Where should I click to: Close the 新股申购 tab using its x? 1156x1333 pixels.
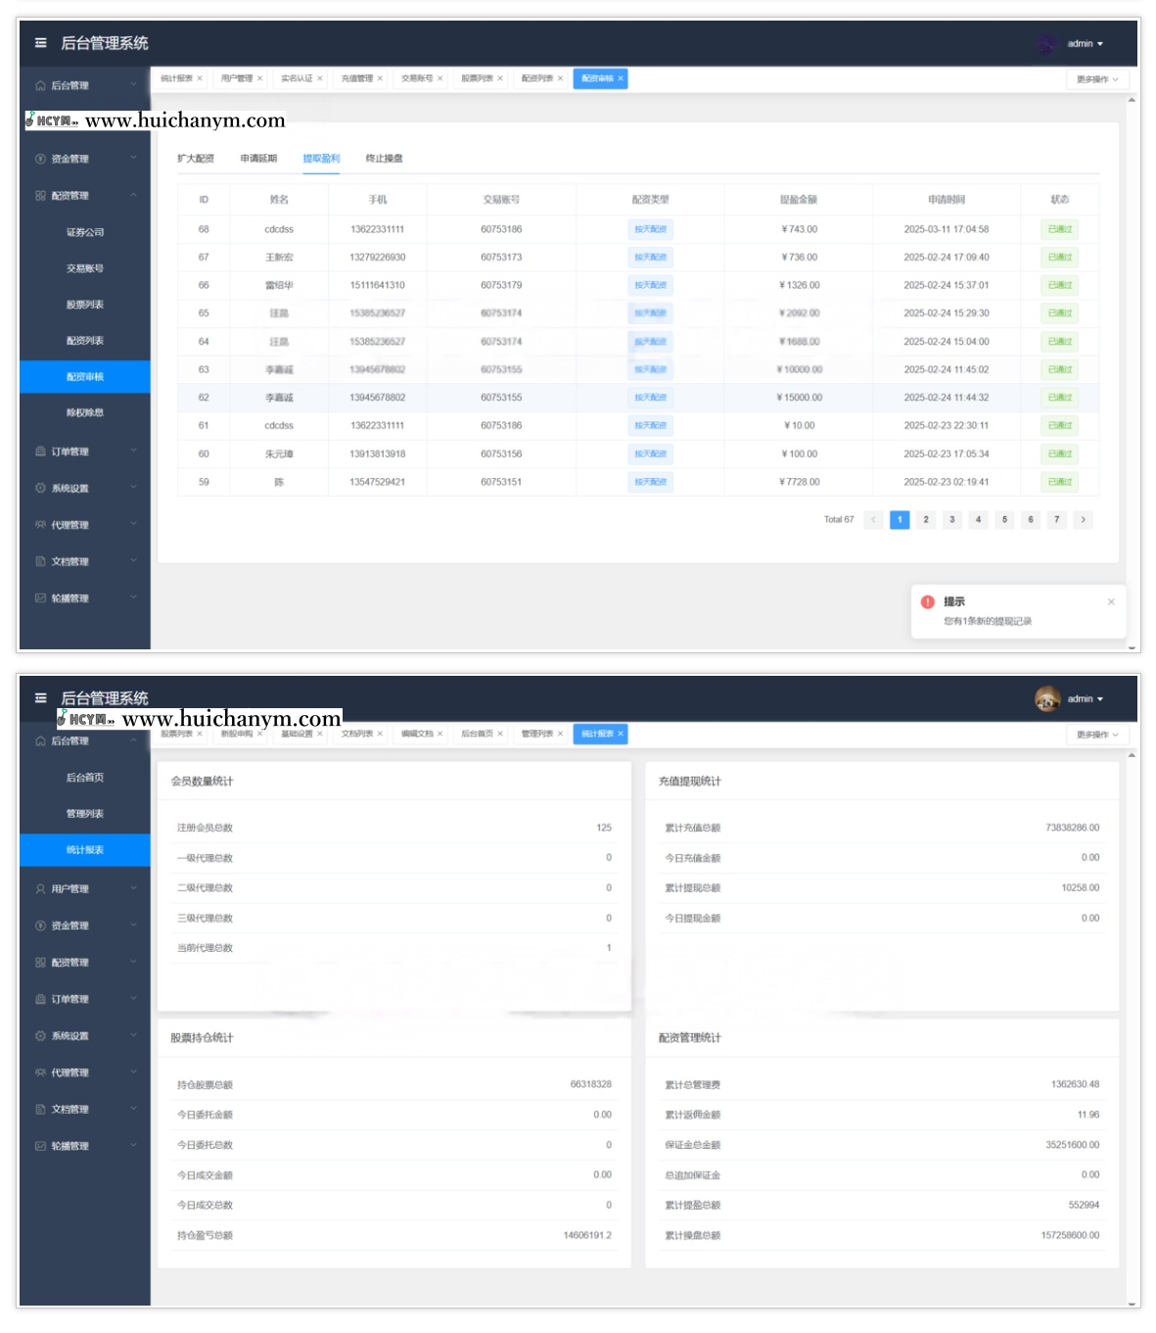(259, 734)
